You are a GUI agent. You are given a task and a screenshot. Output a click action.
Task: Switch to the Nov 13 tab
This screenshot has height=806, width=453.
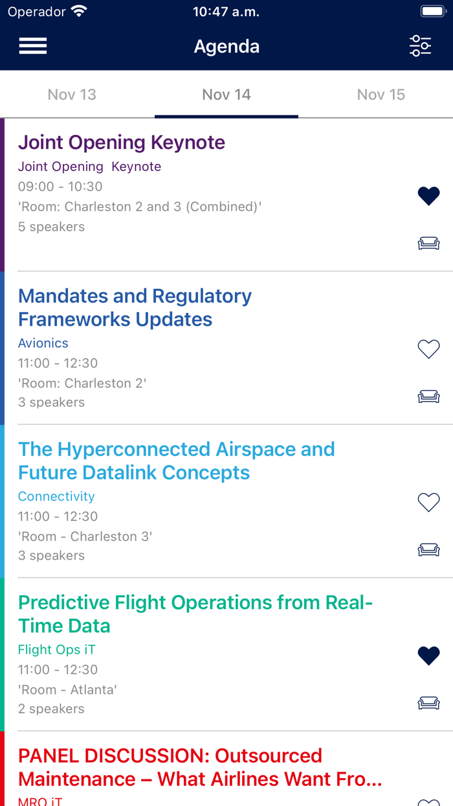72,95
